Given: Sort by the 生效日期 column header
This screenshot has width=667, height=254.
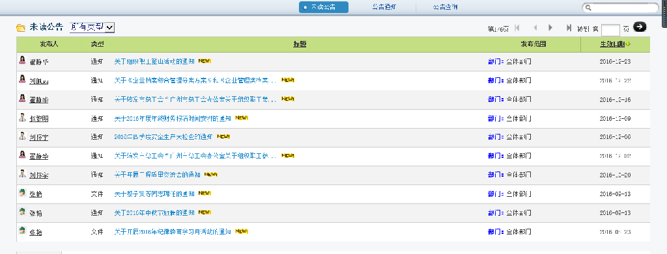Looking at the screenshot, I should click(x=612, y=44).
